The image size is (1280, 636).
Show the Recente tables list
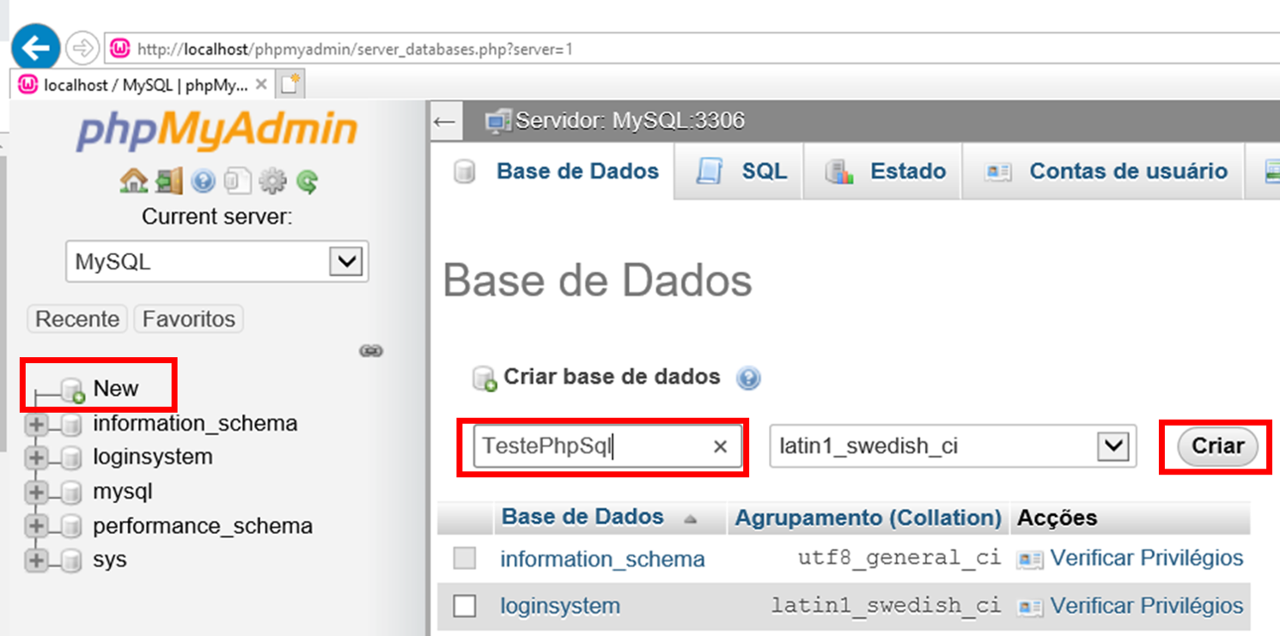77,319
